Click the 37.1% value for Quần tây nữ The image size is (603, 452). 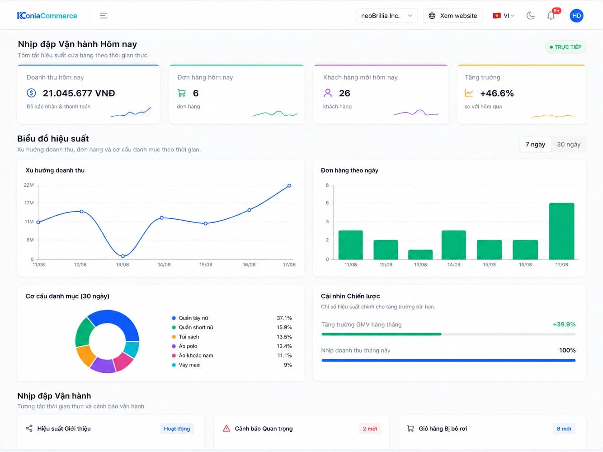(x=284, y=318)
